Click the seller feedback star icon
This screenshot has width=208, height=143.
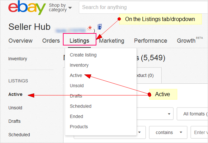point(89,27)
